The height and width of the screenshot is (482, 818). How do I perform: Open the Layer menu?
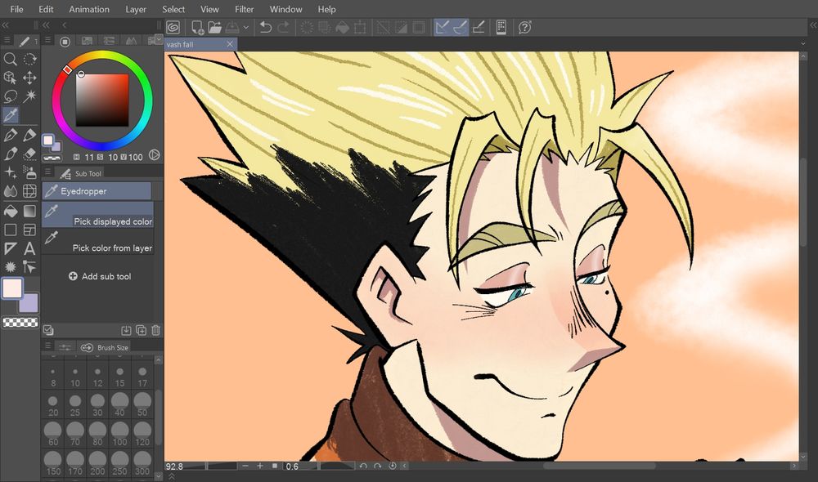pos(136,9)
